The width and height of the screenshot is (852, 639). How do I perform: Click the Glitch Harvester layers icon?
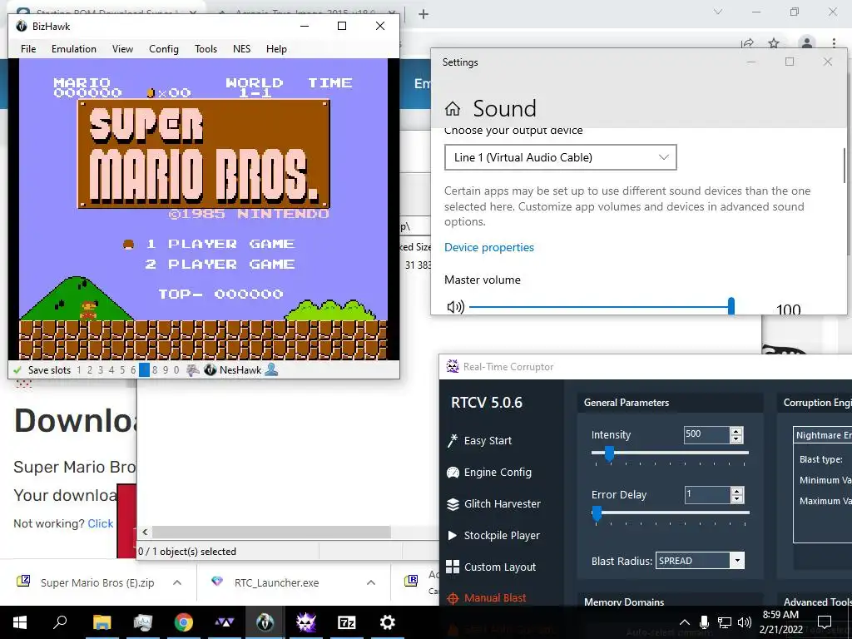(x=453, y=504)
